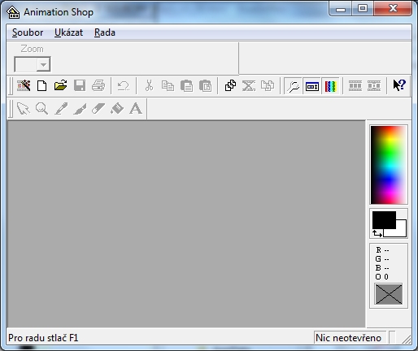The width and height of the screenshot is (418, 351).
Task: Choose the Eraser tool
Action: pos(98,109)
